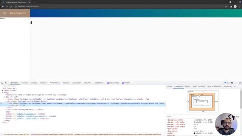The width and height of the screenshot is (242, 136).
Task: Switch to the Console tab
Action: coord(25,83)
